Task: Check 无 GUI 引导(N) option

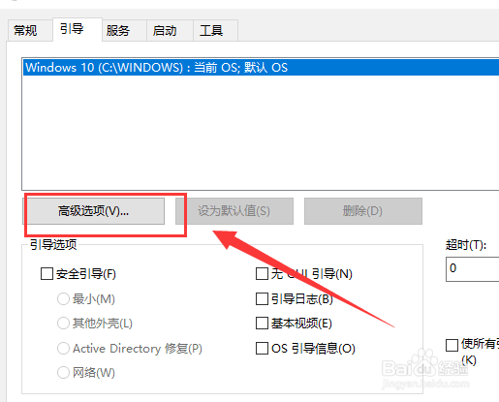Action: tap(262, 274)
